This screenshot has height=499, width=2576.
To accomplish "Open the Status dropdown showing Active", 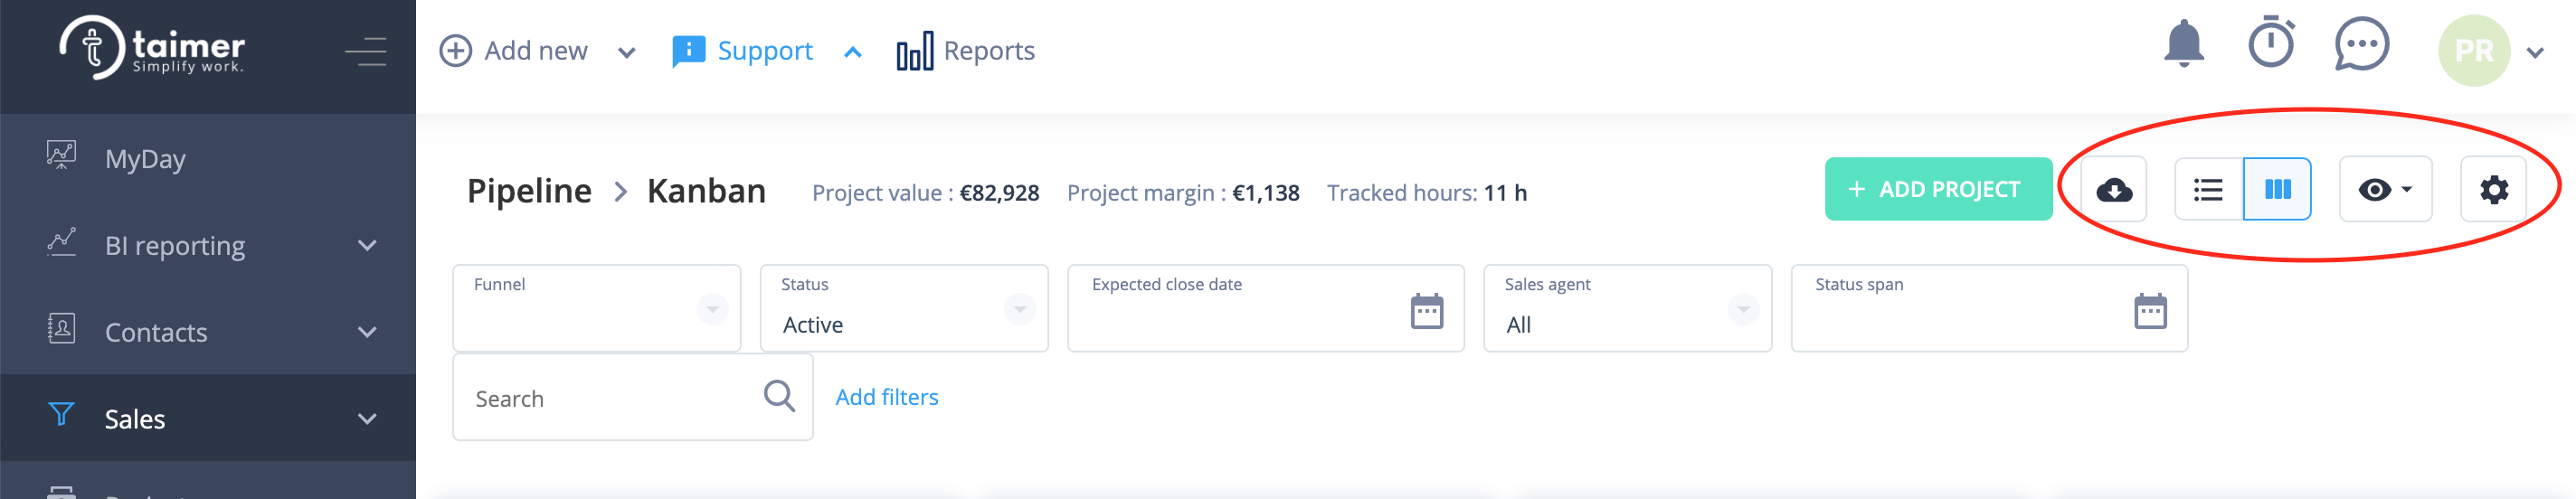I will click(904, 308).
